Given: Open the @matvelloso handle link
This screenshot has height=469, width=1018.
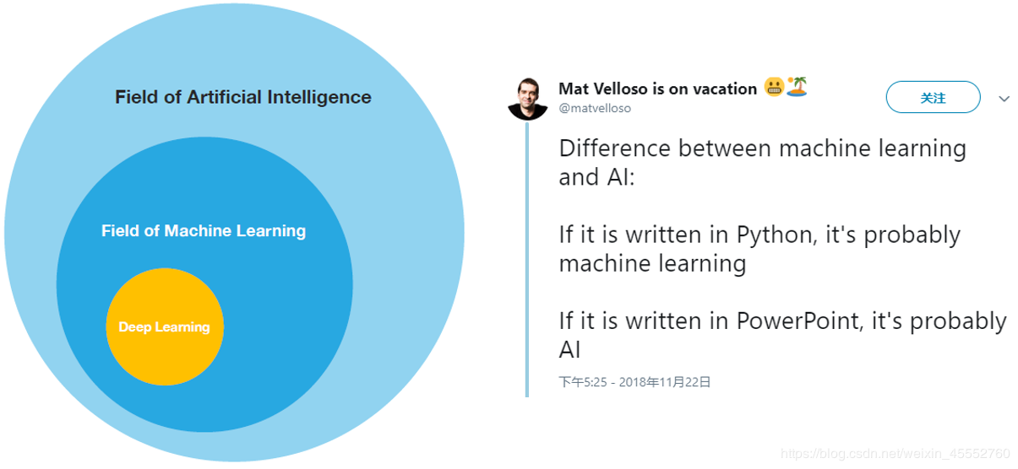Looking at the screenshot, I should pos(595,108).
